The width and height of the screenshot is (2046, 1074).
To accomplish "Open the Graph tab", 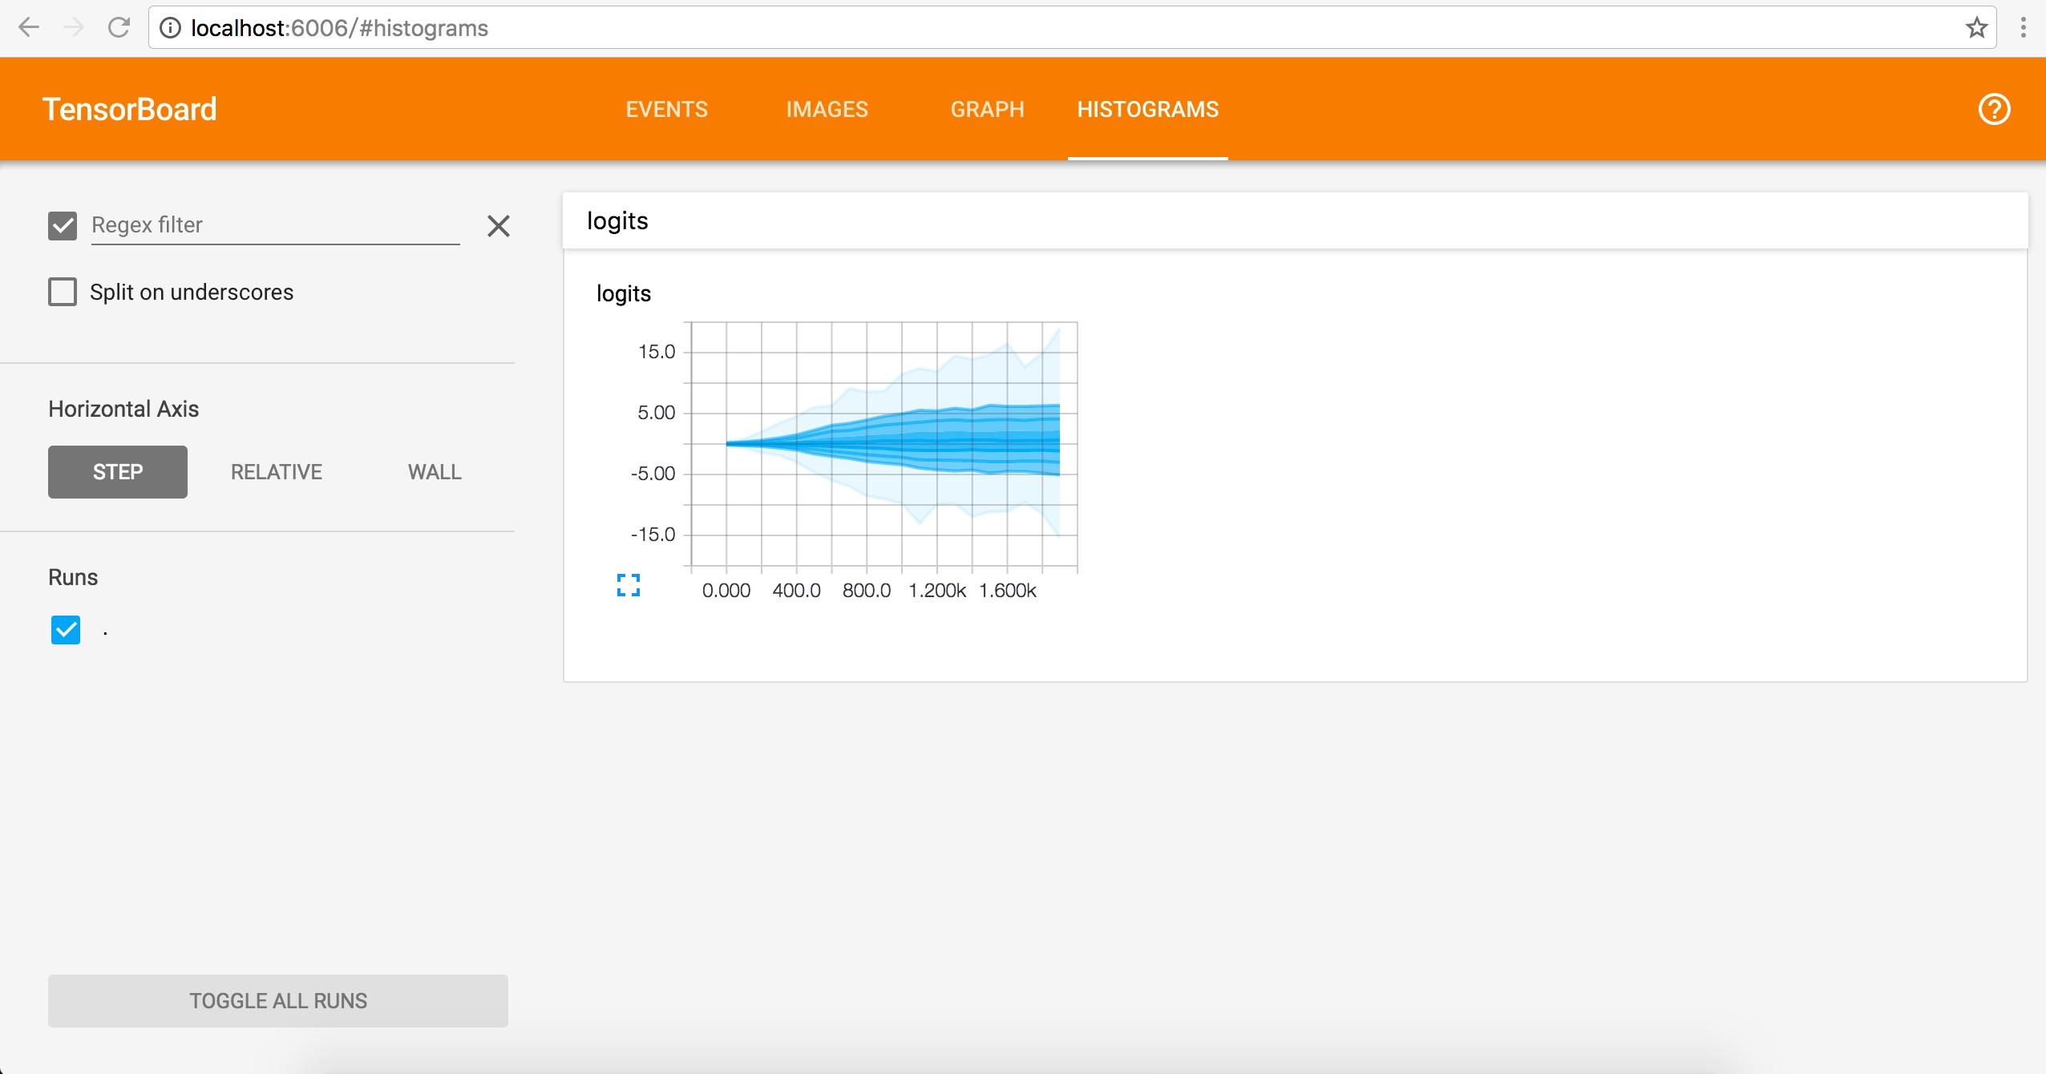I will click(987, 109).
